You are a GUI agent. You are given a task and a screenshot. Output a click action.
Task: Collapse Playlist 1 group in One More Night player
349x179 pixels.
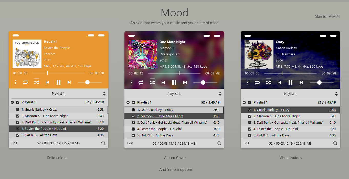point(128,103)
